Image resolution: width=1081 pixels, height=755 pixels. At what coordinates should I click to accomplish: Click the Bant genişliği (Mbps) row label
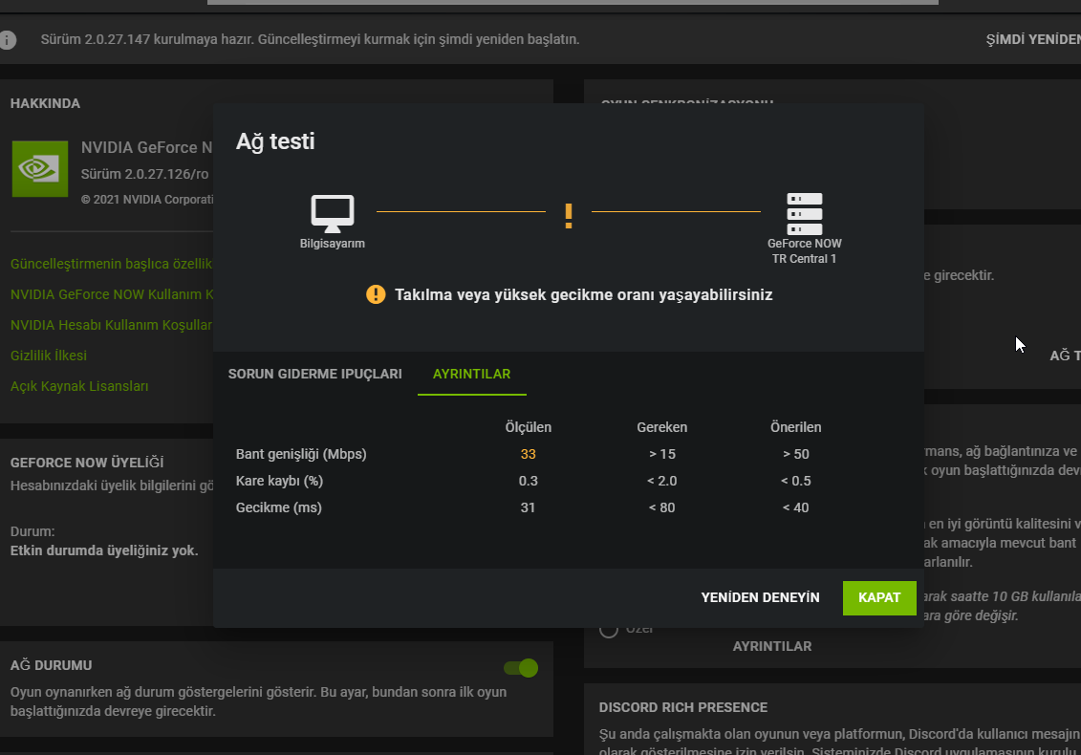click(301, 454)
